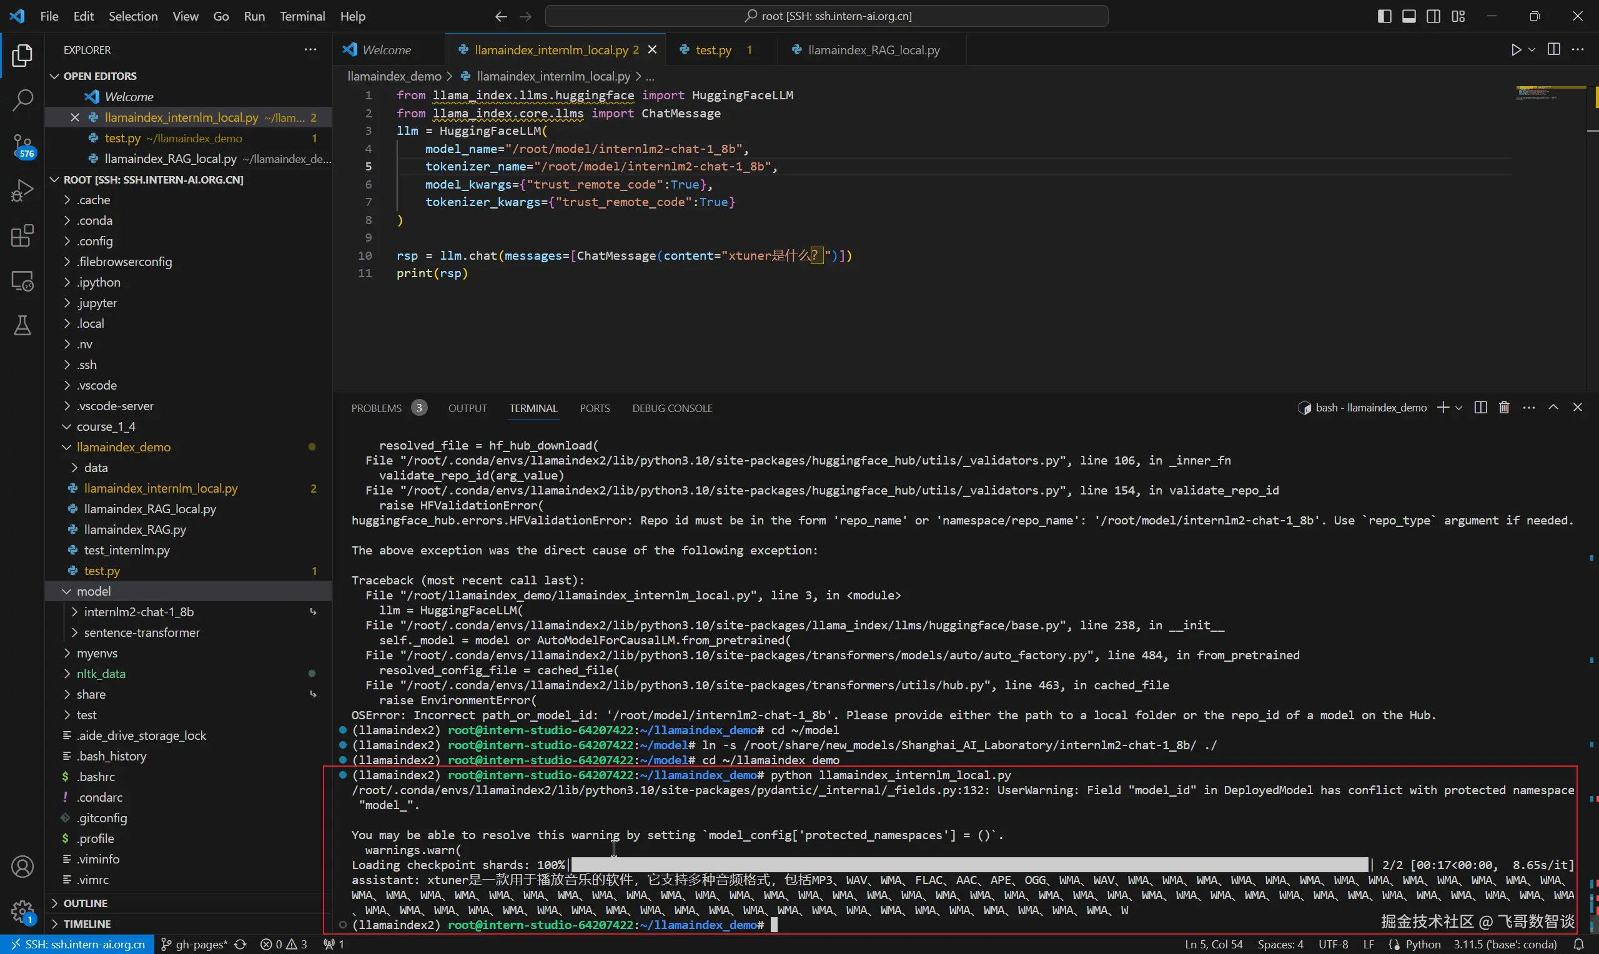Open Source Control view with 576 badge
This screenshot has width=1599, height=954.
[22, 145]
